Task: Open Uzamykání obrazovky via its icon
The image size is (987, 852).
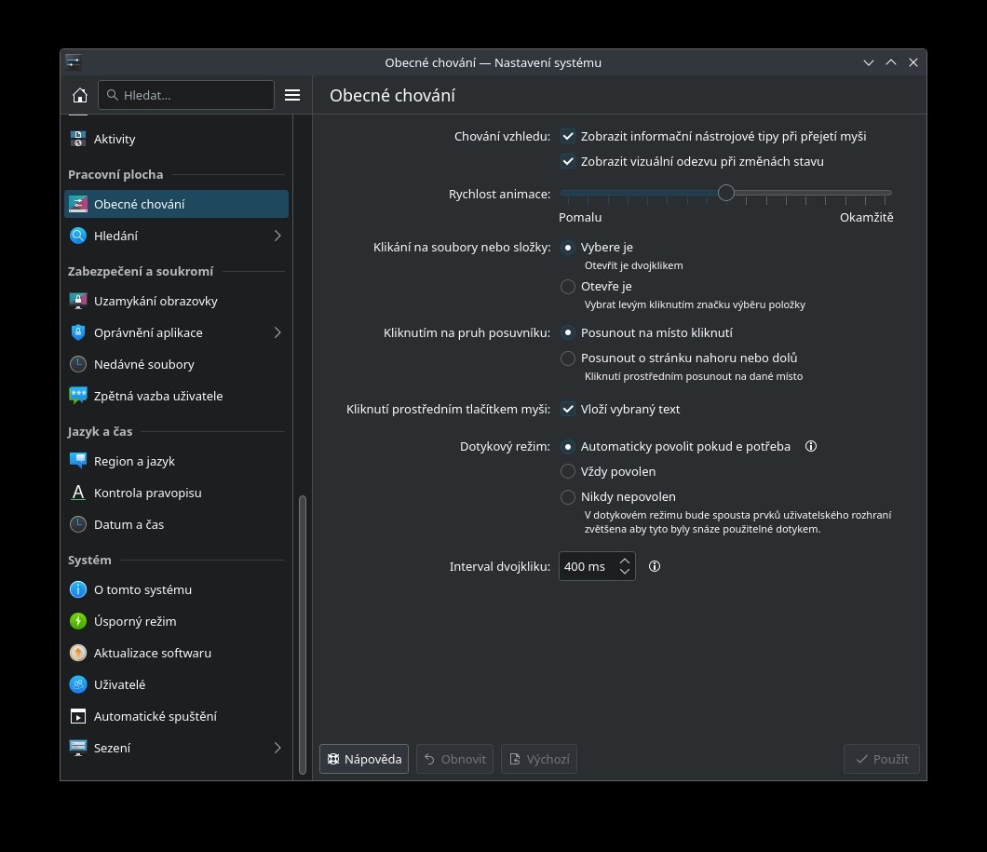Action: point(78,302)
